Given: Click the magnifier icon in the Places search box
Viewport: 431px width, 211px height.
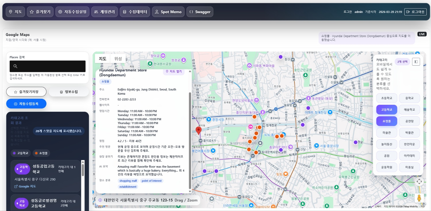Looking at the screenshot, I should point(16,66).
